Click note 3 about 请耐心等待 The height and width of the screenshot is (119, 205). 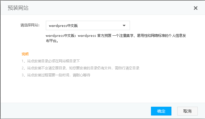point(56,75)
